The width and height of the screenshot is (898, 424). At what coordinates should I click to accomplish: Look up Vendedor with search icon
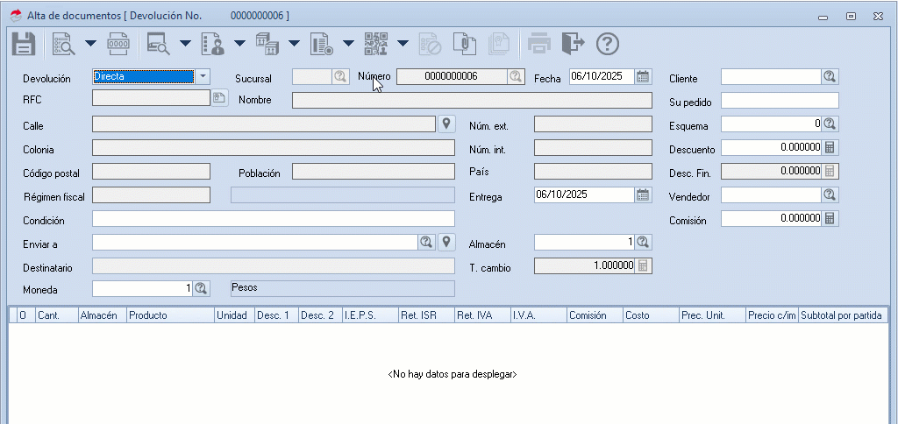(830, 195)
